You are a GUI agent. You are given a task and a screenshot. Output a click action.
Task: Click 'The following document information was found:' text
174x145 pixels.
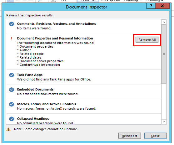click(x=56, y=43)
